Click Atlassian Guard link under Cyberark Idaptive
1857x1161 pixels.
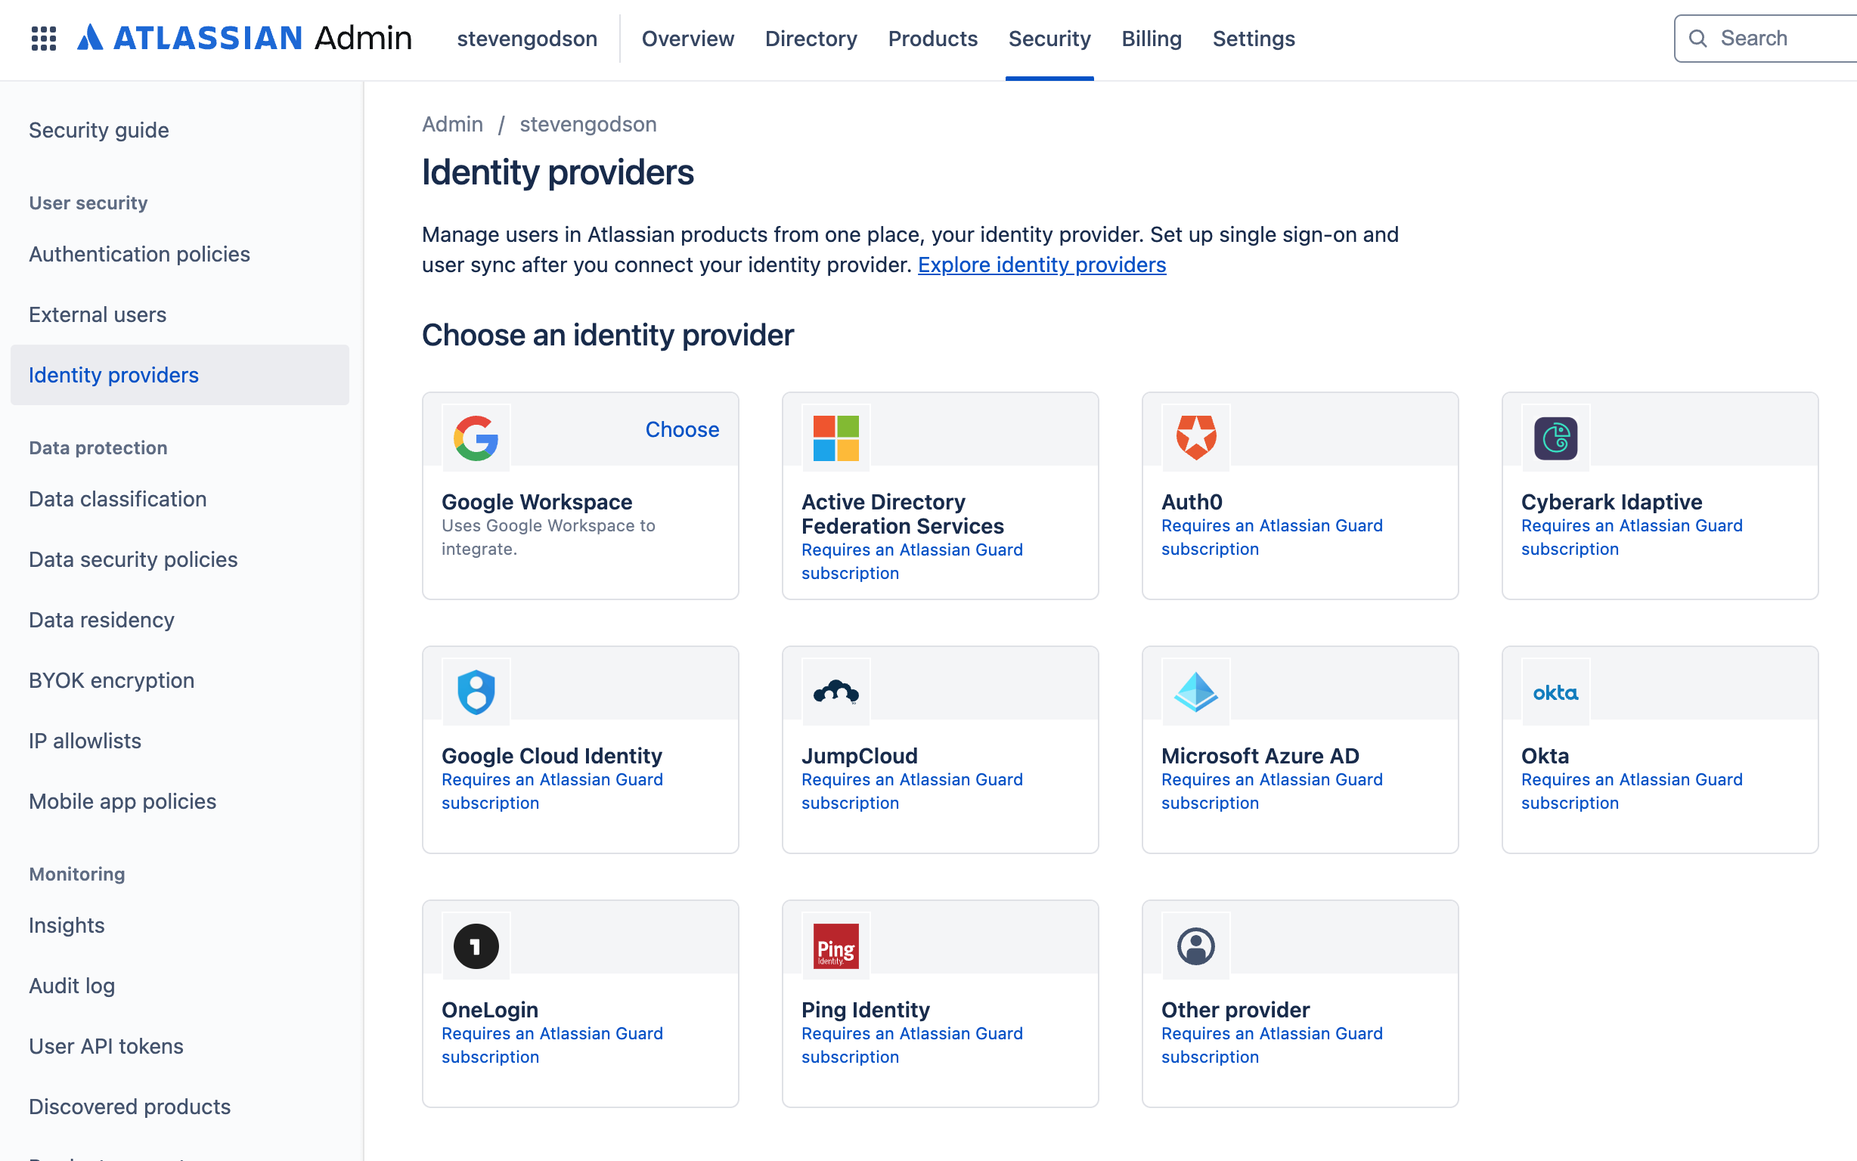click(x=1631, y=537)
